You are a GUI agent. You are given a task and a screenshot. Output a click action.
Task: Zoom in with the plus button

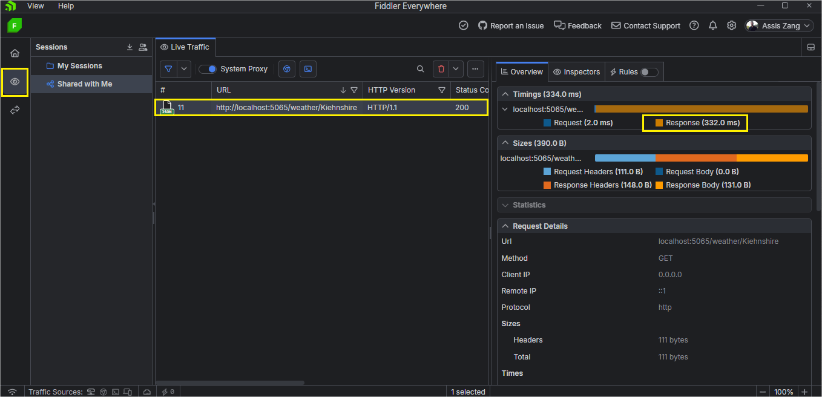point(804,392)
